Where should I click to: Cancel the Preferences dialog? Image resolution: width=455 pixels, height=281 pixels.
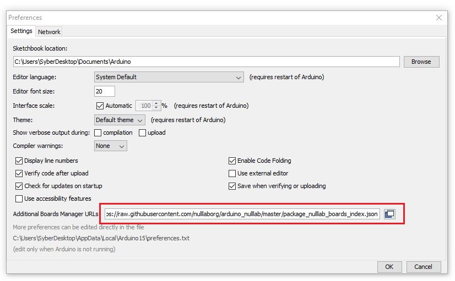click(x=423, y=267)
